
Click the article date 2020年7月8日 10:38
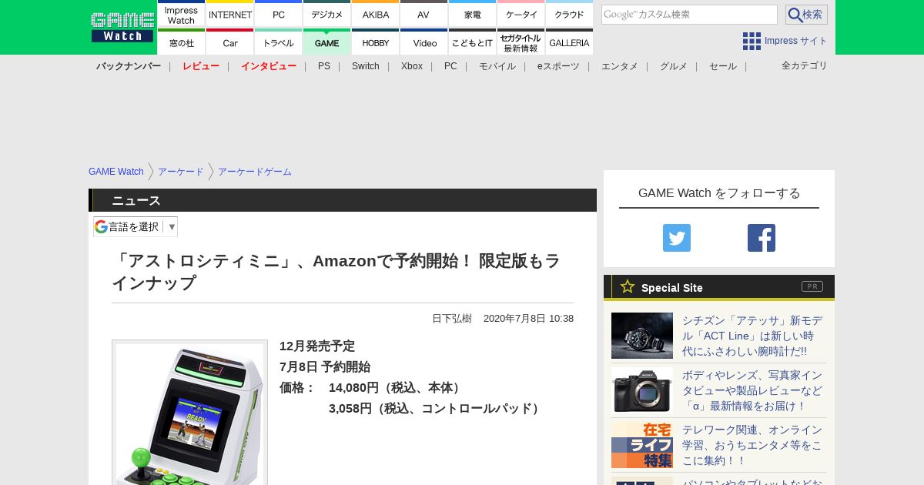528,319
